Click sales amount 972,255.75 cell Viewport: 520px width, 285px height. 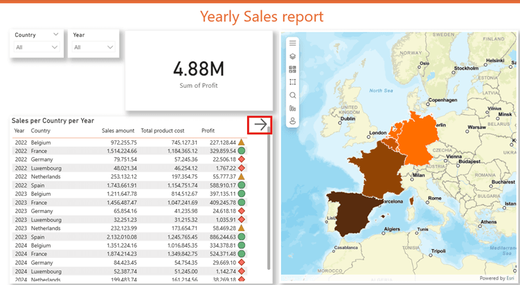pos(124,142)
